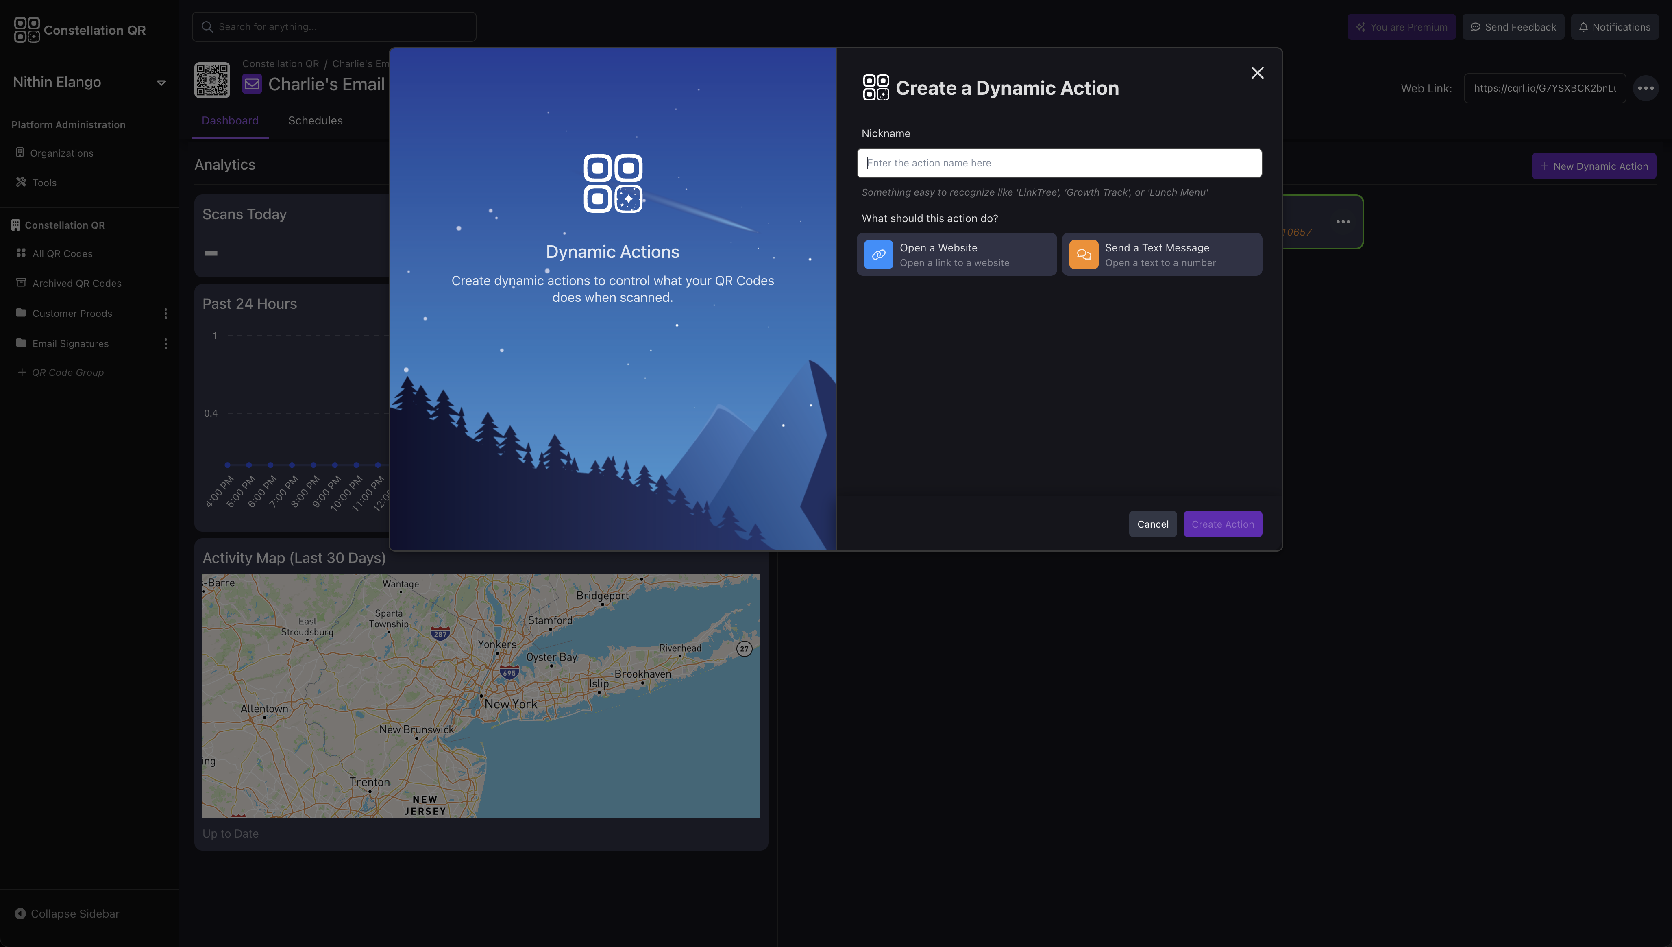Screen dimensions: 1672x947
Task: Click the dialog title QR logo icon
Action: (876, 88)
